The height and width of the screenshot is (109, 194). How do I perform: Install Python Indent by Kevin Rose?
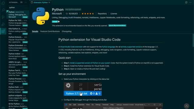click(25, 59)
